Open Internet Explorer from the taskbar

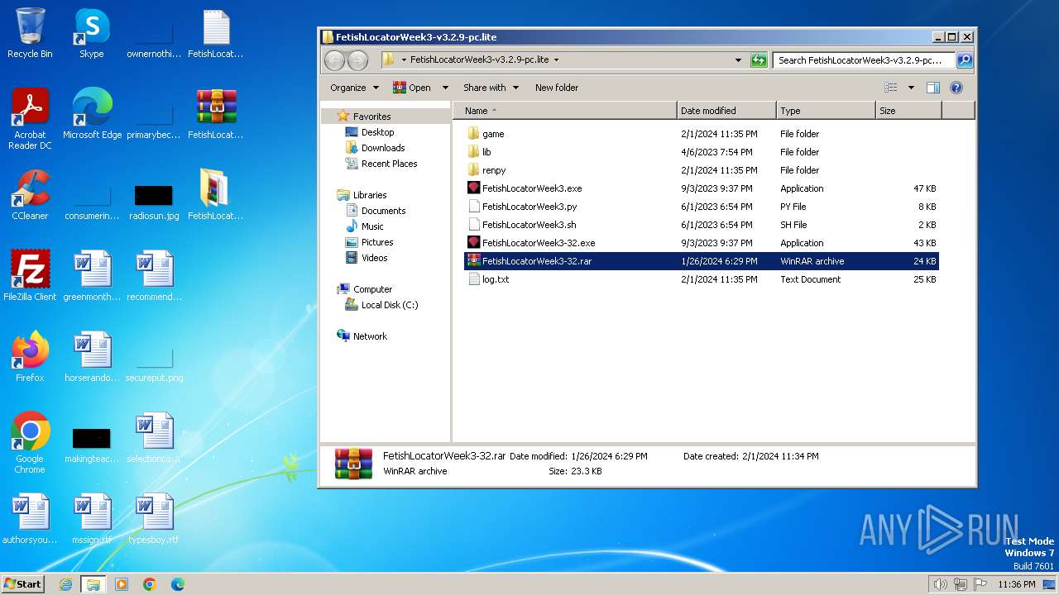pos(66,584)
